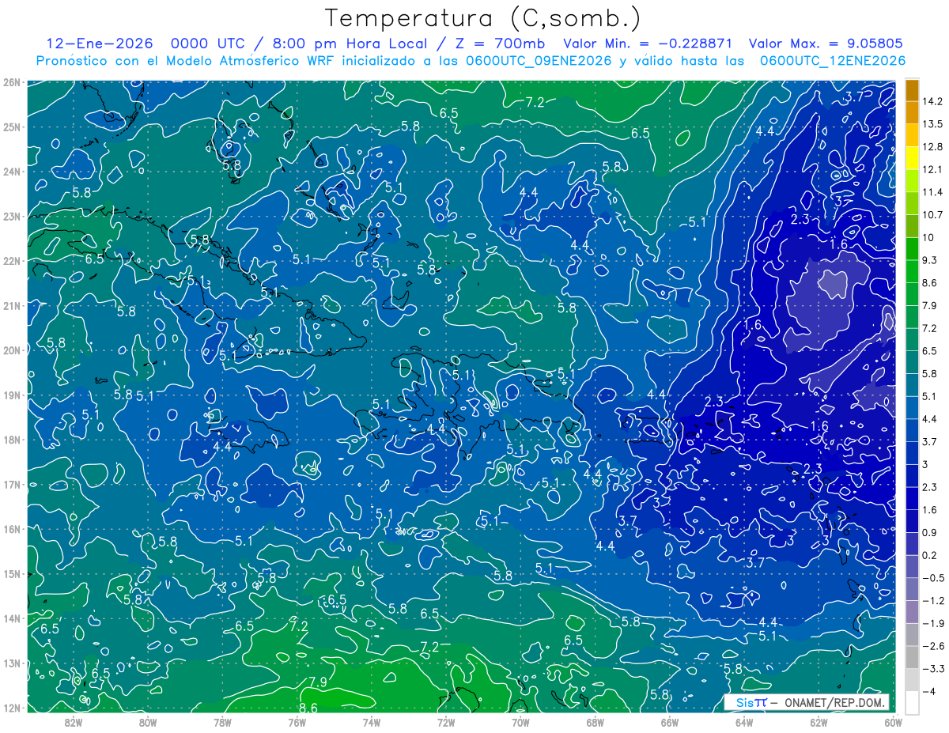This screenshot has width=949, height=733.
Task: Click the 14N latitude axis label
Action: (11, 618)
